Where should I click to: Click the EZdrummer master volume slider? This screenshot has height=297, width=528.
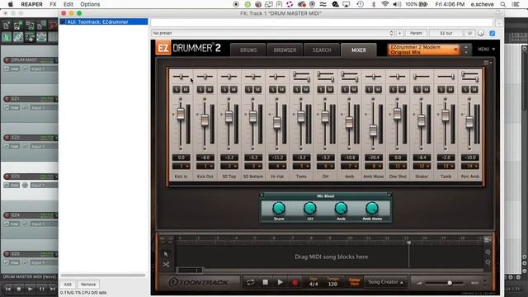[450, 283]
